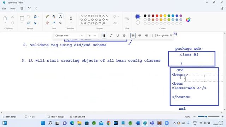Open the Courier New font dropdown
The height and width of the screenshot is (127, 226).
(x=69, y=35)
